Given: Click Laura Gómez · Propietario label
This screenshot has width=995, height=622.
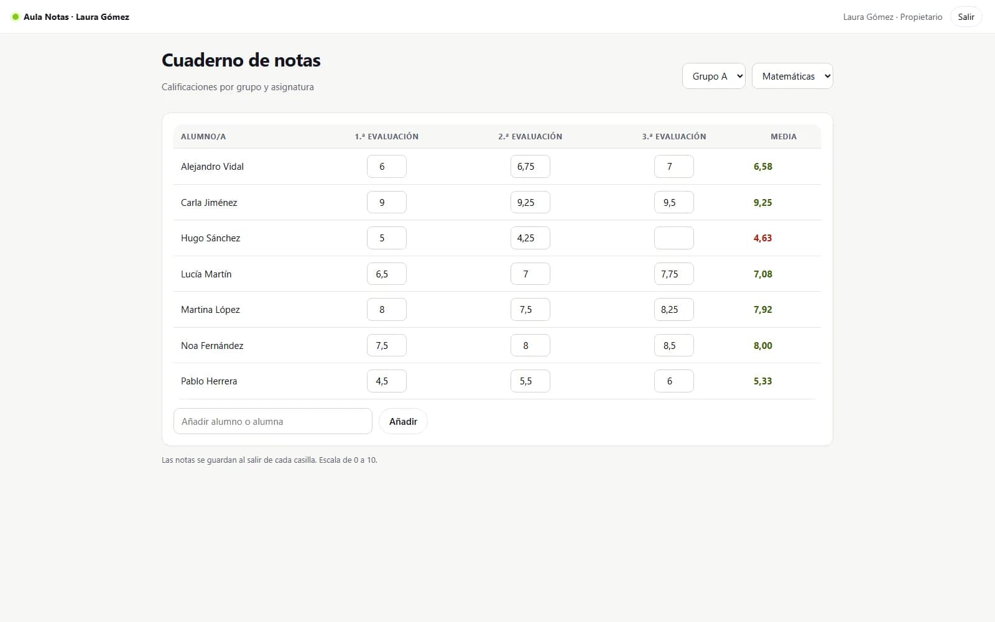Looking at the screenshot, I should 892,17.
